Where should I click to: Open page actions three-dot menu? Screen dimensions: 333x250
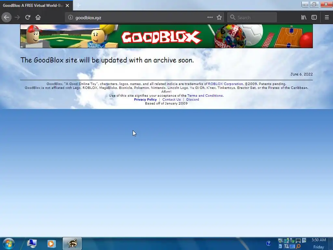[210, 17]
